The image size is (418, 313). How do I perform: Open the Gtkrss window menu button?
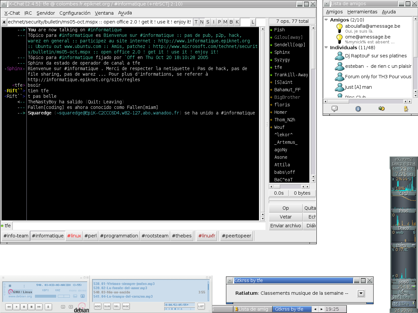point(230,280)
